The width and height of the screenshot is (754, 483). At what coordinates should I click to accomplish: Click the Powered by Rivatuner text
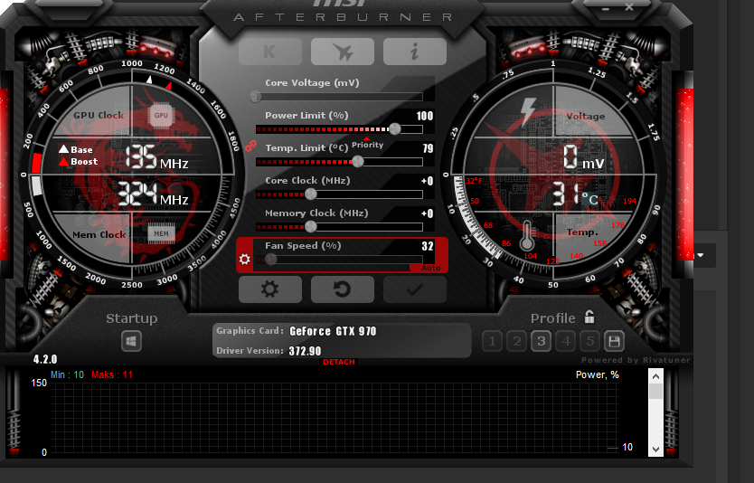click(636, 360)
